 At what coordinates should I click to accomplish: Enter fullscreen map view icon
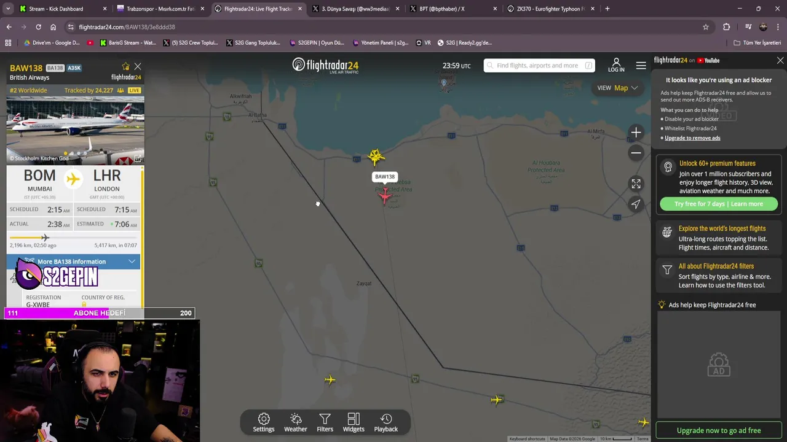pyautogui.click(x=636, y=184)
